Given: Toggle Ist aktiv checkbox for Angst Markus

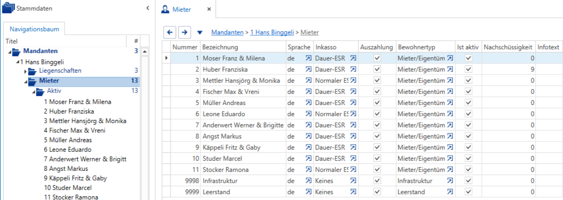Looking at the screenshot, I should point(468,136).
